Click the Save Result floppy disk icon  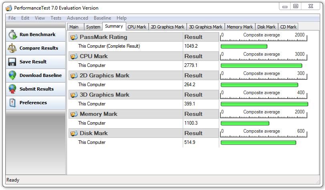pyautogui.click(x=12, y=62)
